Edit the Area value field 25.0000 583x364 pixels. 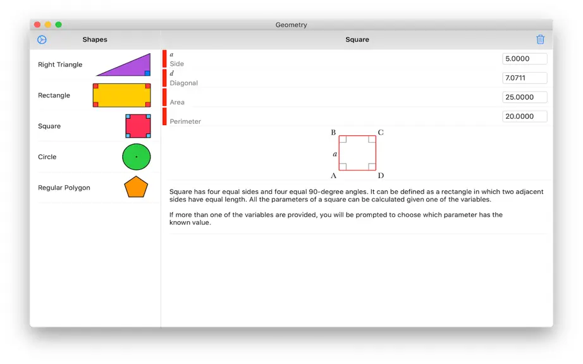pyautogui.click(x=525, y=97)
